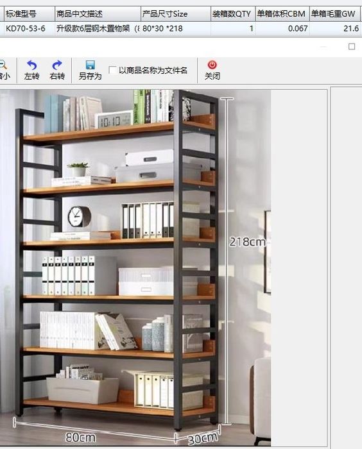
Task: Select the 装箱数QTY column header
Action: click(233, 13)
